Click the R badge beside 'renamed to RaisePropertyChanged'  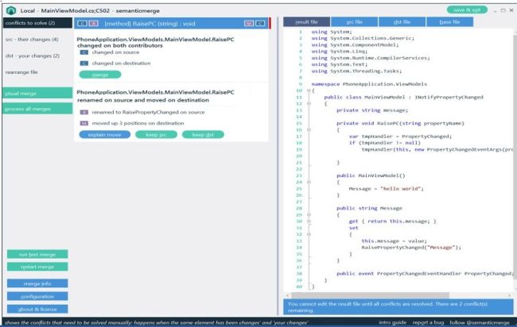click(x=84, y=112)
